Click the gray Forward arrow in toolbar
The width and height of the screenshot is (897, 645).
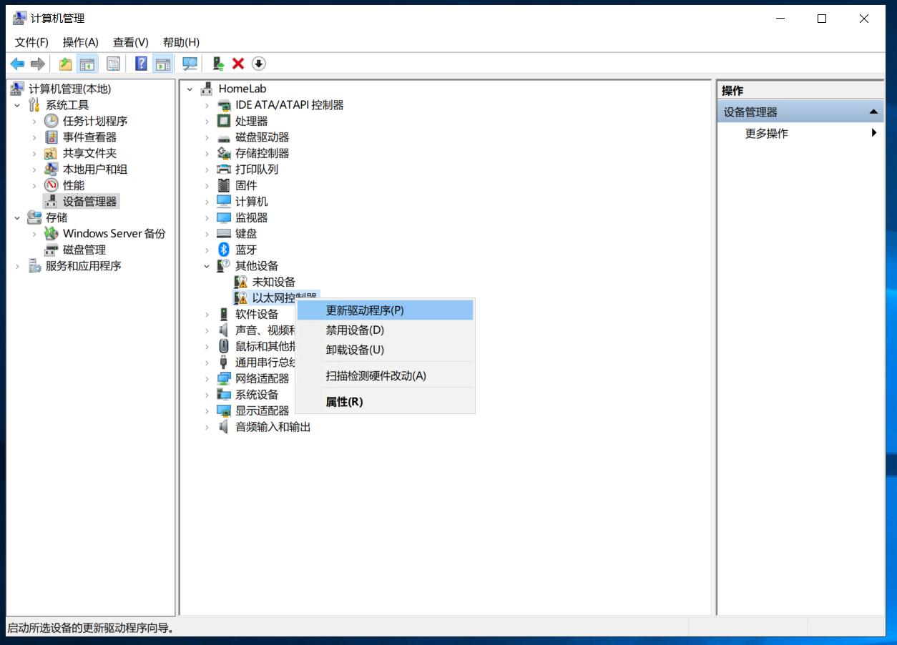coord(38,64)
